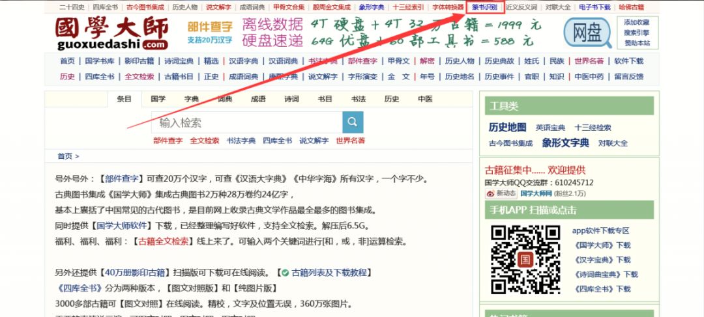Switch to the 书法 search tab
The height and width of the screenshot is (317, 704).
[x=359, y=100]
